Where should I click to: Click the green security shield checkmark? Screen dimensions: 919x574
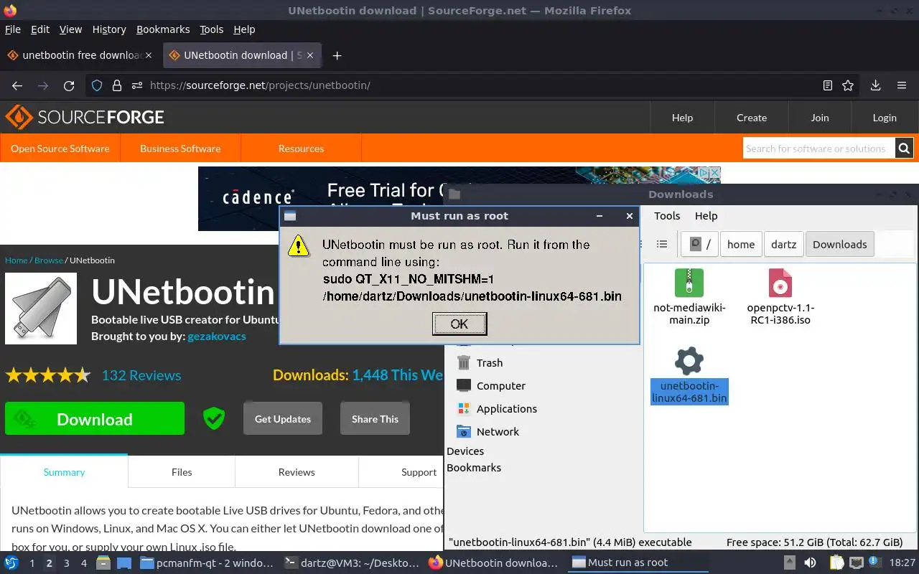click(214, 418)
